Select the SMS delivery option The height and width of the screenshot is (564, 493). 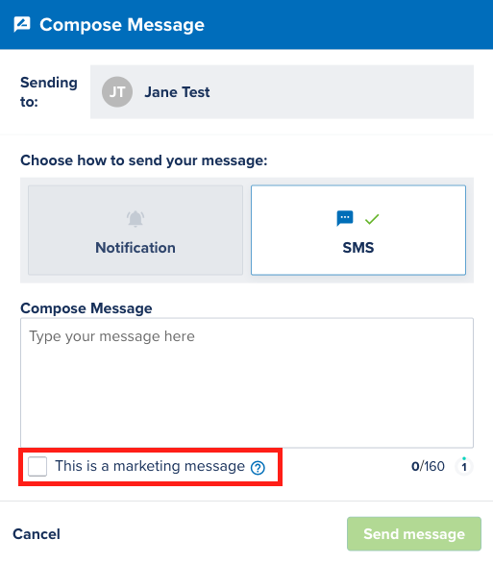pos(358,231)
